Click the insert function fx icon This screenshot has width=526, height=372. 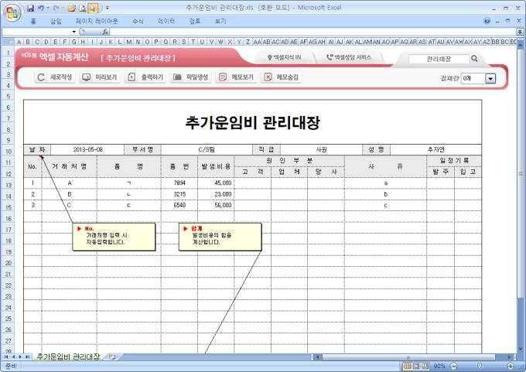[x=105, y=32]
